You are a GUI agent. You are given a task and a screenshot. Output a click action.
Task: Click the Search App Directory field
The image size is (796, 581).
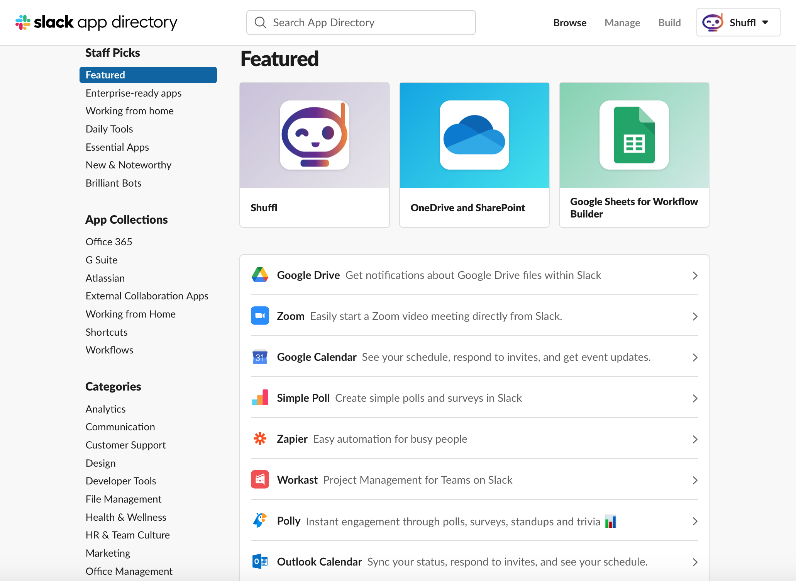pyautogui.click(x=361, y=23)
